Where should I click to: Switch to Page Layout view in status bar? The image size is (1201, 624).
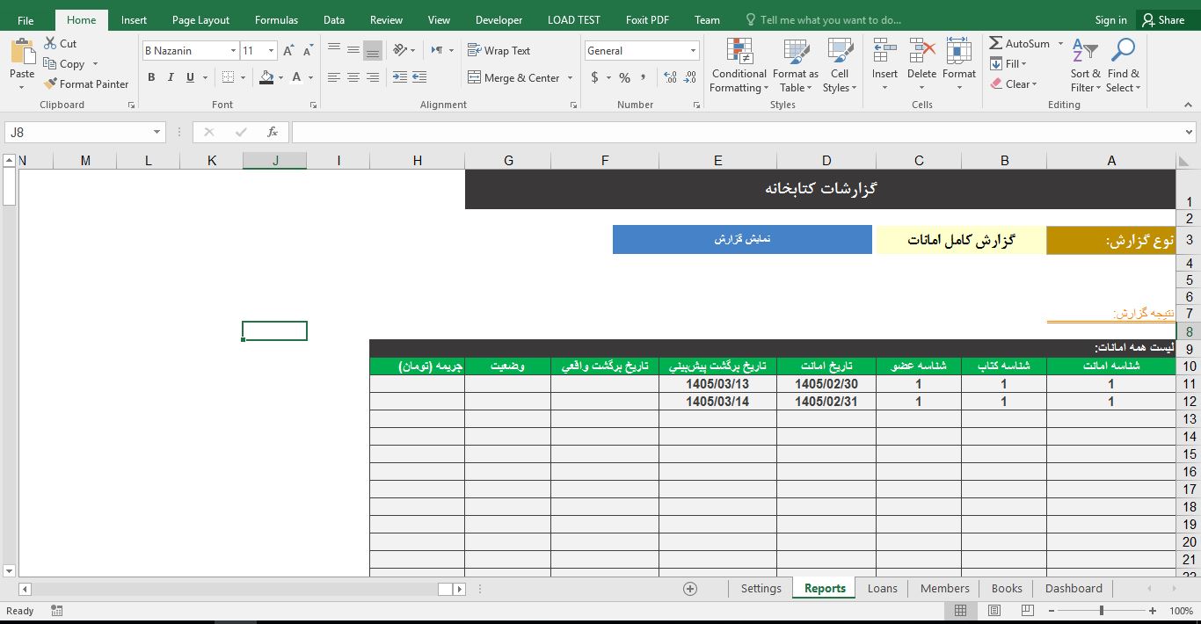[x=994, y=610]
